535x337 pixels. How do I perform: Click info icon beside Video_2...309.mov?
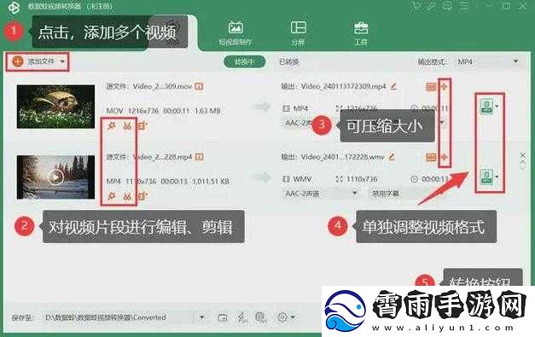coord(199,86)
